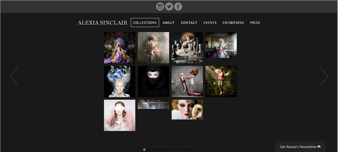Open thumbnail of woman in purple gown
338x152 pixels.
[120, 48]
